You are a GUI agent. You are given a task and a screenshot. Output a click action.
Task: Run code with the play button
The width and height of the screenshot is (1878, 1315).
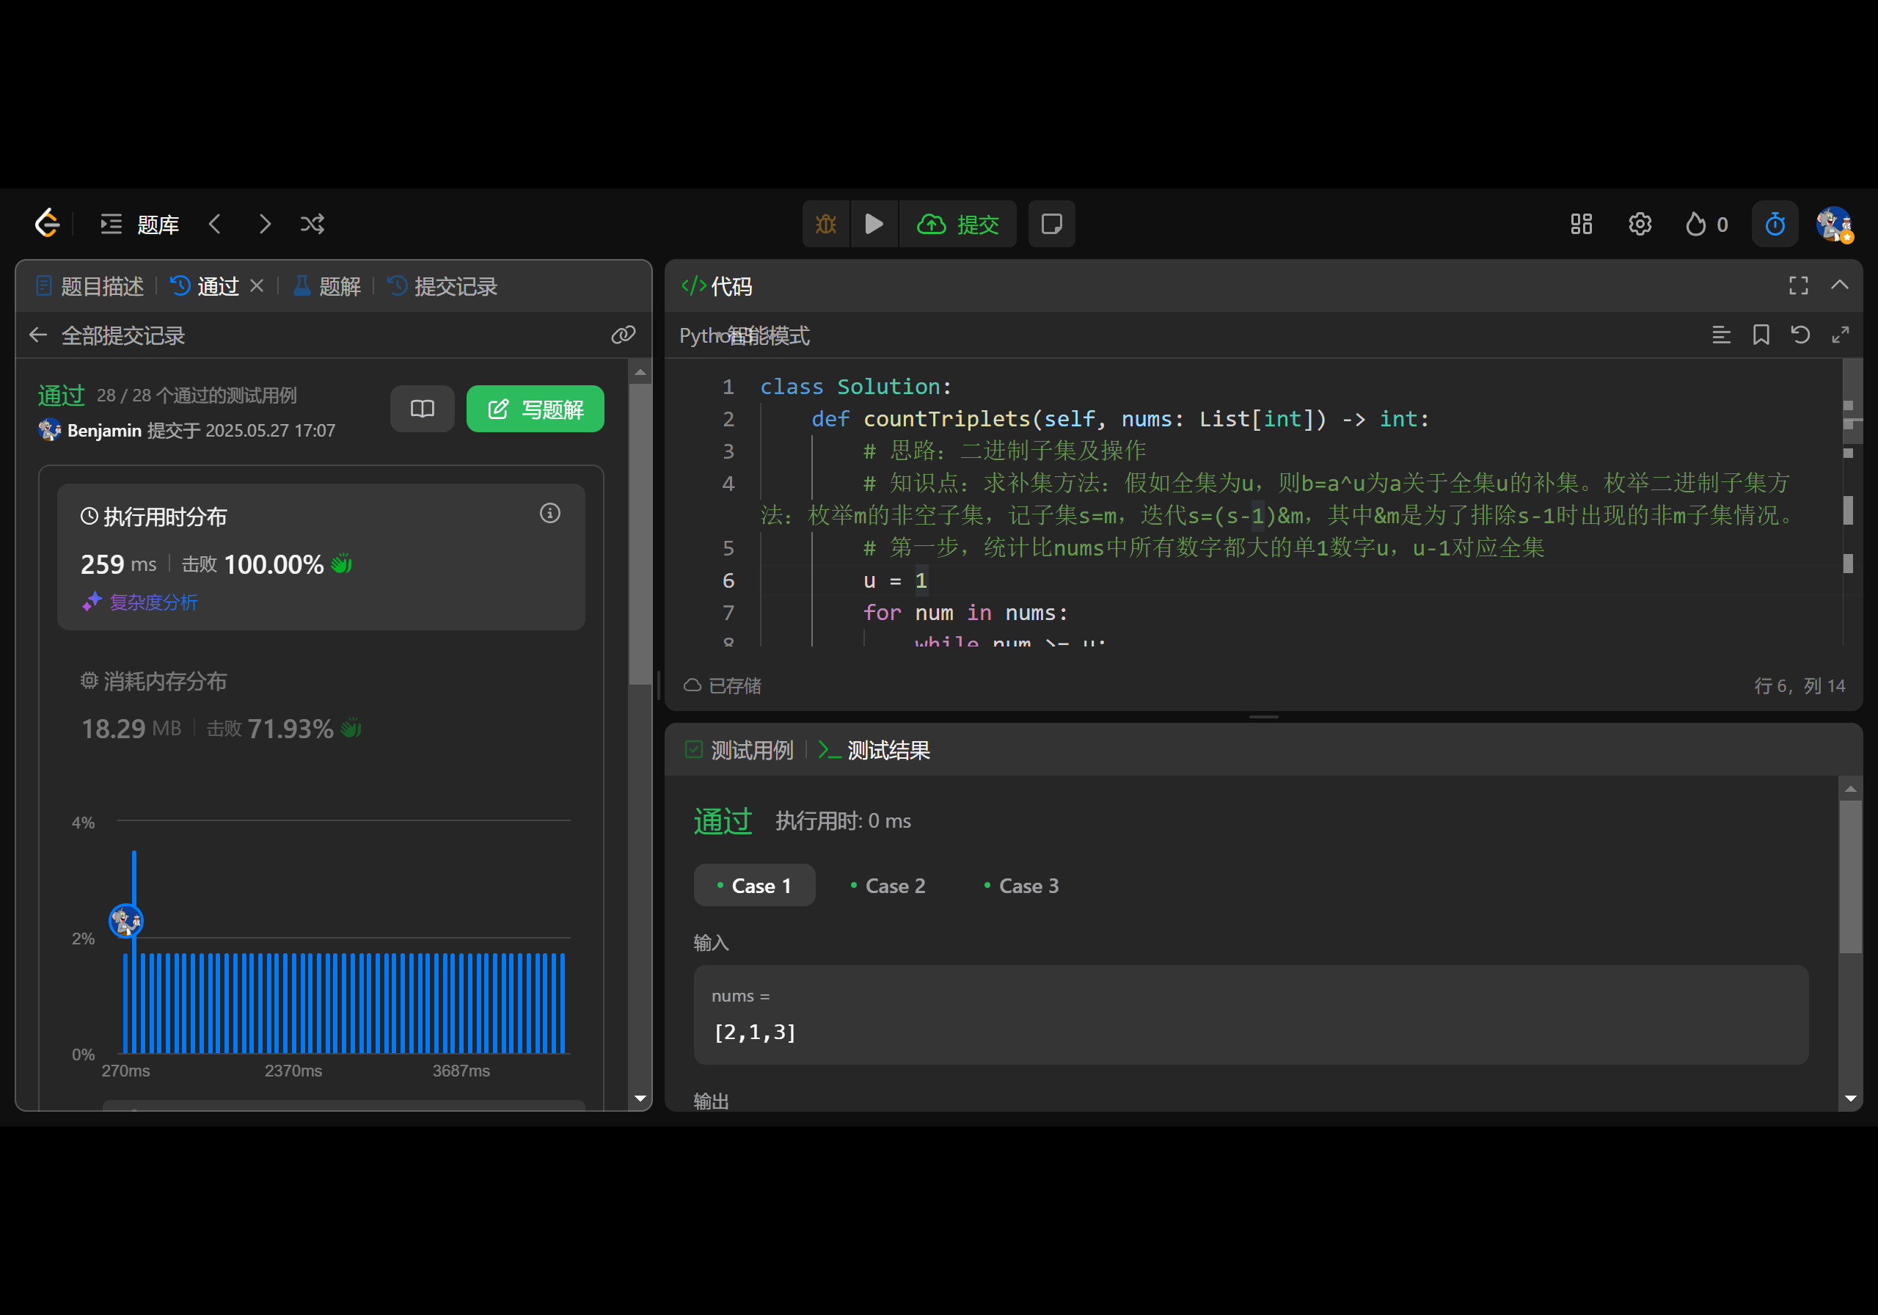pos(874,223)
